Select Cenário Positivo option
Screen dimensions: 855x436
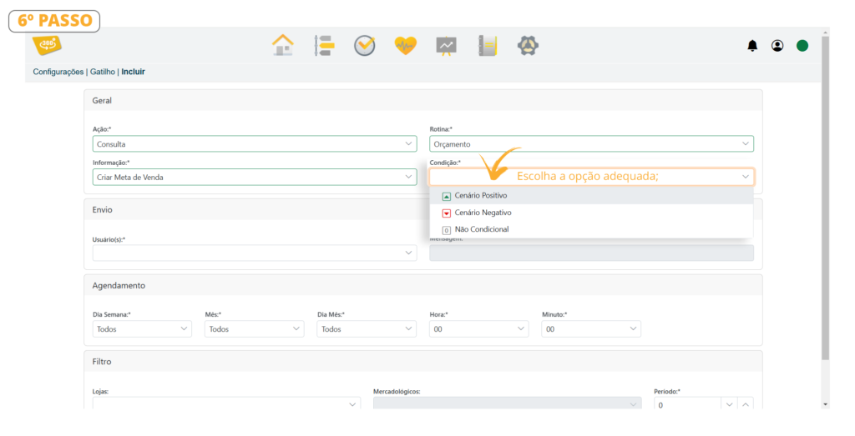[591, 195]
